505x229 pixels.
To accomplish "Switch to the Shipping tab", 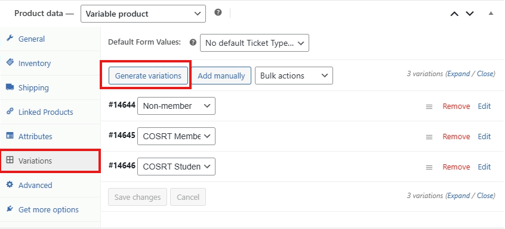I will tap(50, 87).
